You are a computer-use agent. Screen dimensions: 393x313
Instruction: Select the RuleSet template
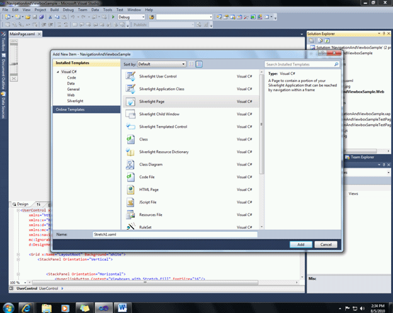(x=190, y=226)
